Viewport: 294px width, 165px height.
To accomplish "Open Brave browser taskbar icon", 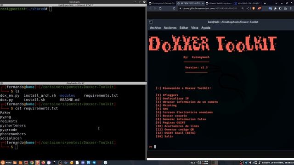I will pyautogui.click(x=38, y=163).
